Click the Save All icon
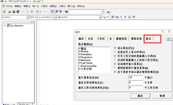This screenshot has height=105, width=173. coord(18,12)
